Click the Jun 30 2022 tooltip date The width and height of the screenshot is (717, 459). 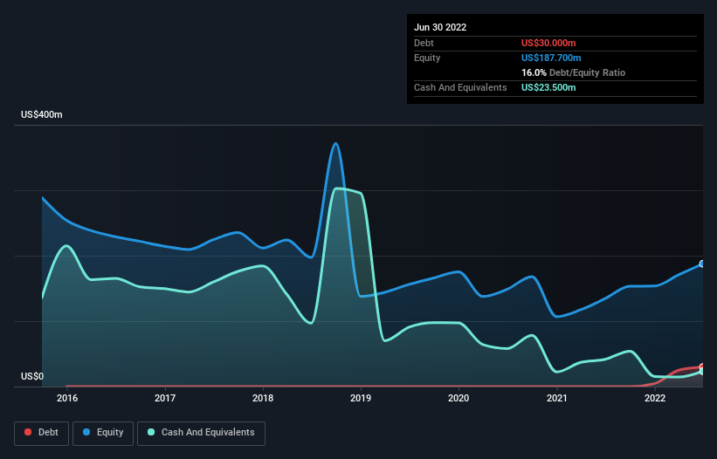point(440,27)
